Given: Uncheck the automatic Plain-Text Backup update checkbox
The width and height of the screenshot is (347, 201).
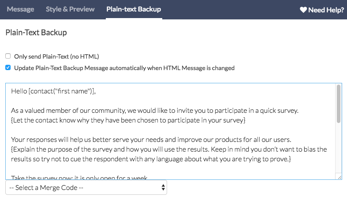Looking at the screenshot, I should pos(8,68).
